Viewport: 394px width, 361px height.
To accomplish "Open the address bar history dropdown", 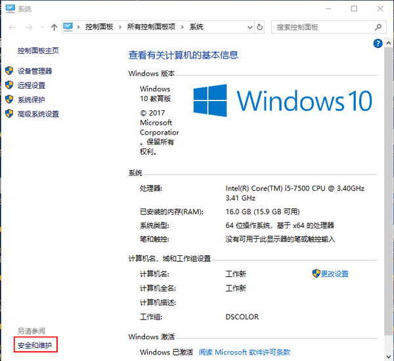I will click(250, 27).
